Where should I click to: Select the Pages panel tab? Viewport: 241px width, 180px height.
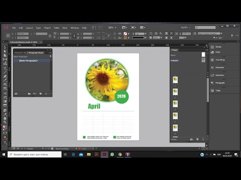pyautogui.click(x=175, y=50)
